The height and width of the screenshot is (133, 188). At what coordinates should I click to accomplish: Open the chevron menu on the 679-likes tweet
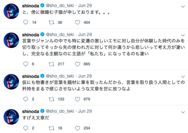183,76
